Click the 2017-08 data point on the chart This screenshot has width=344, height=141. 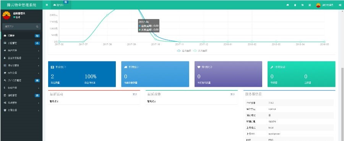(x=107, y=15)
